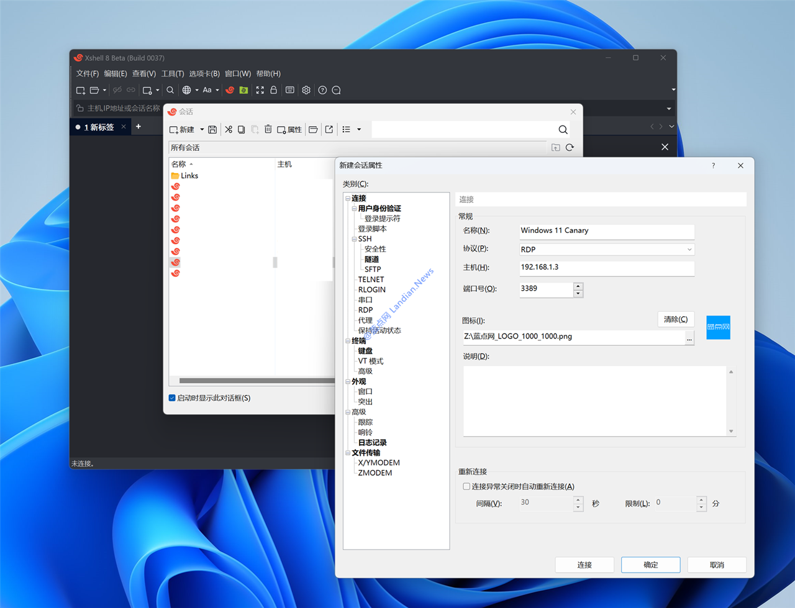Click the new session icon in Xshell main toolbar
This screenshot has width=795, height=608.
(81, 90)
